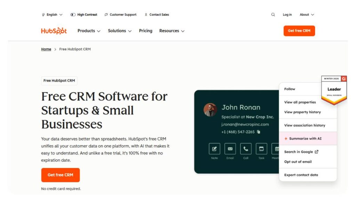Click the search magnifier icon
Image resolution: width=356 pixels, height=200 pixels.
[273, 15]
